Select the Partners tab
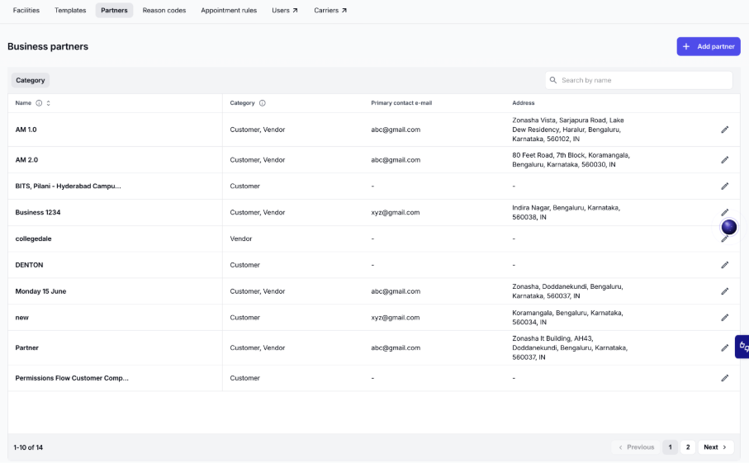The height and width of the screenshot is (463, 749). 114,10
